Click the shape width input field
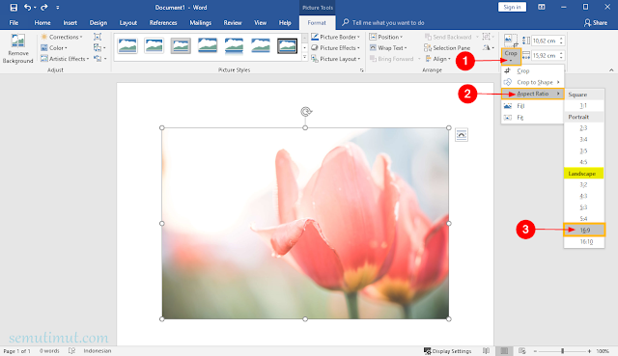The height and width of the screenshot is (356, 618). click(x=545, y=56)
